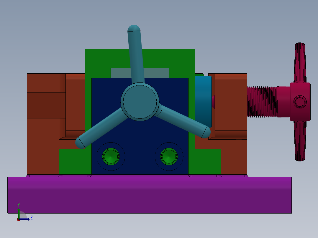Click the left green socket head screw

point(111,157)
